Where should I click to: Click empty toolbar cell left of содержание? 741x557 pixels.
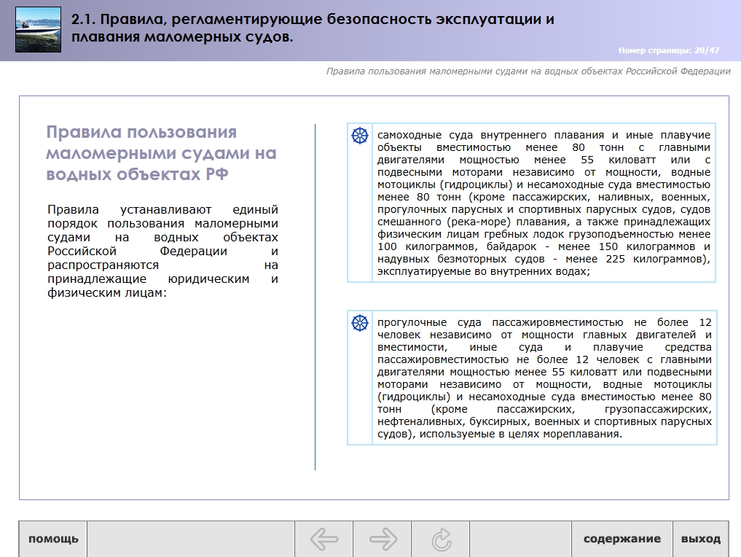pos(520,540)
